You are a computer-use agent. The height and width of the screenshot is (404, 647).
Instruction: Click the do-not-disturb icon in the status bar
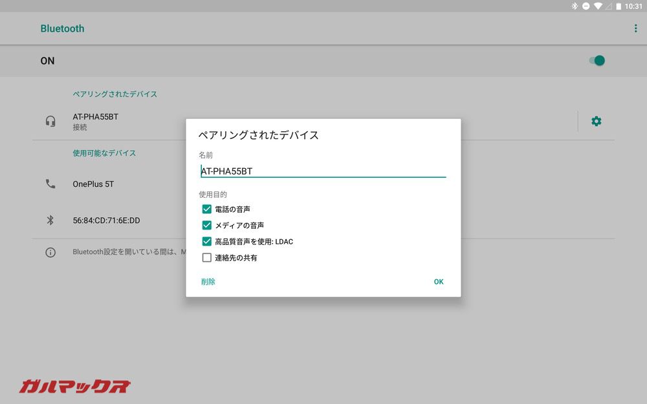[586, 6]
